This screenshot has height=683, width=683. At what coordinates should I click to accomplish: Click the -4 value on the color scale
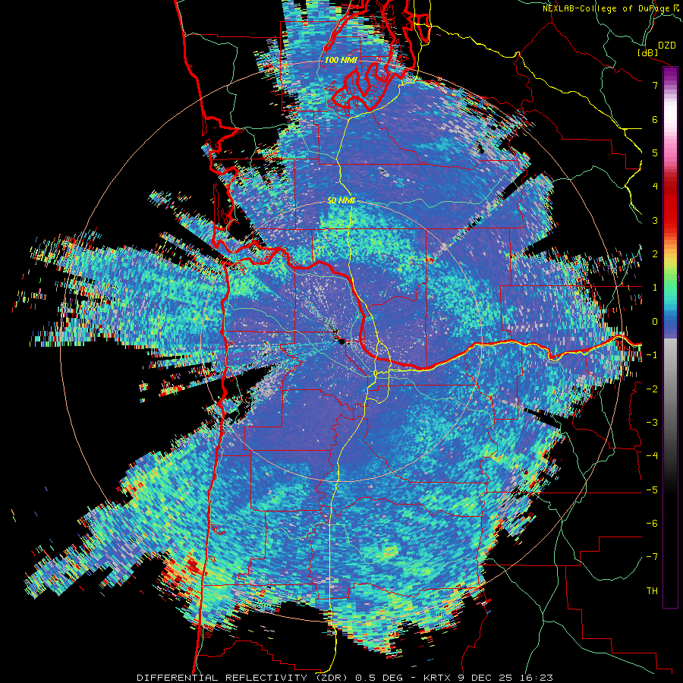point(652,456)
